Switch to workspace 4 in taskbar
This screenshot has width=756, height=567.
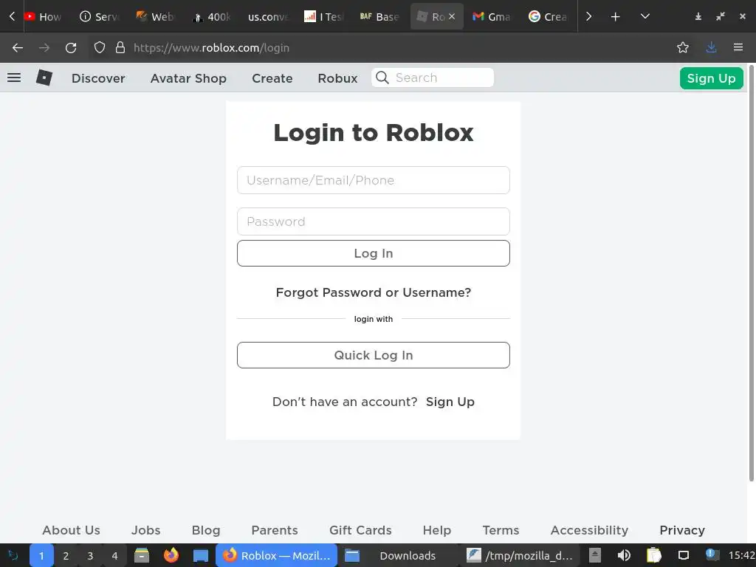114,555
